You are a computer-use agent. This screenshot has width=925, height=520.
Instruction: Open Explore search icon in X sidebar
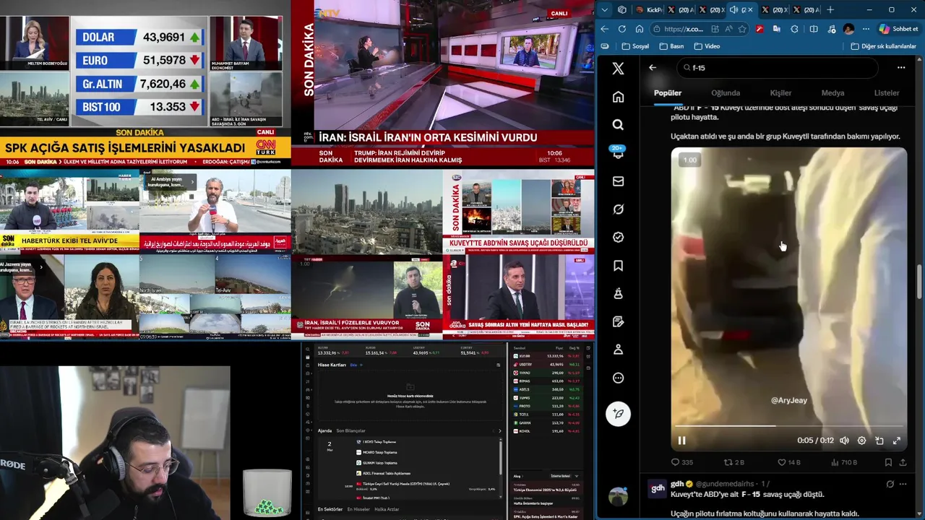click(x=618, y=125)
